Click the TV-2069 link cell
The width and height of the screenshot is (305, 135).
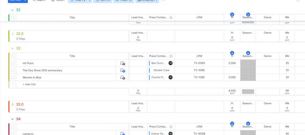point(199,63)
